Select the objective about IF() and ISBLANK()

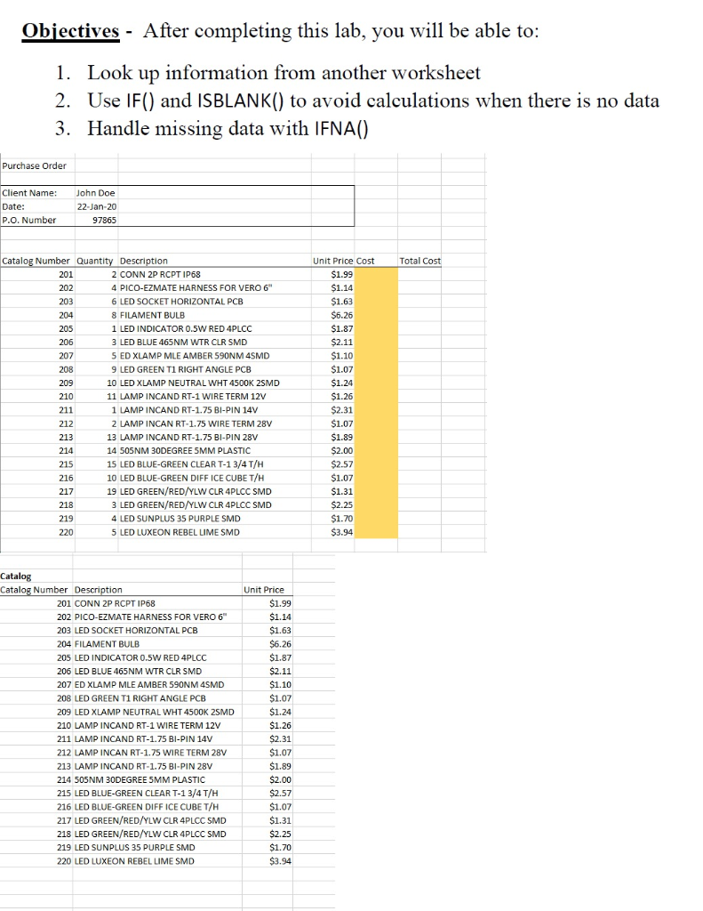373,101
